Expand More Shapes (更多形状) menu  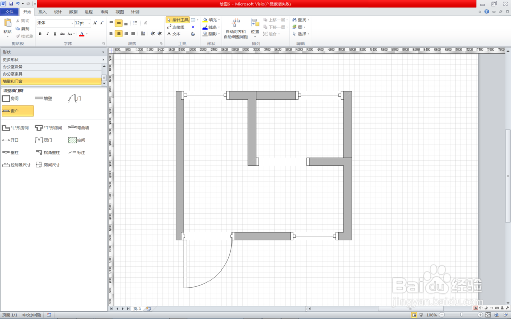(54, 60)
